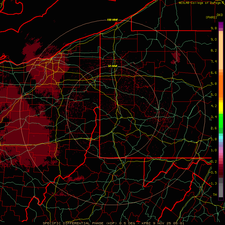Choose the yellow color band near 4.2

221,107
